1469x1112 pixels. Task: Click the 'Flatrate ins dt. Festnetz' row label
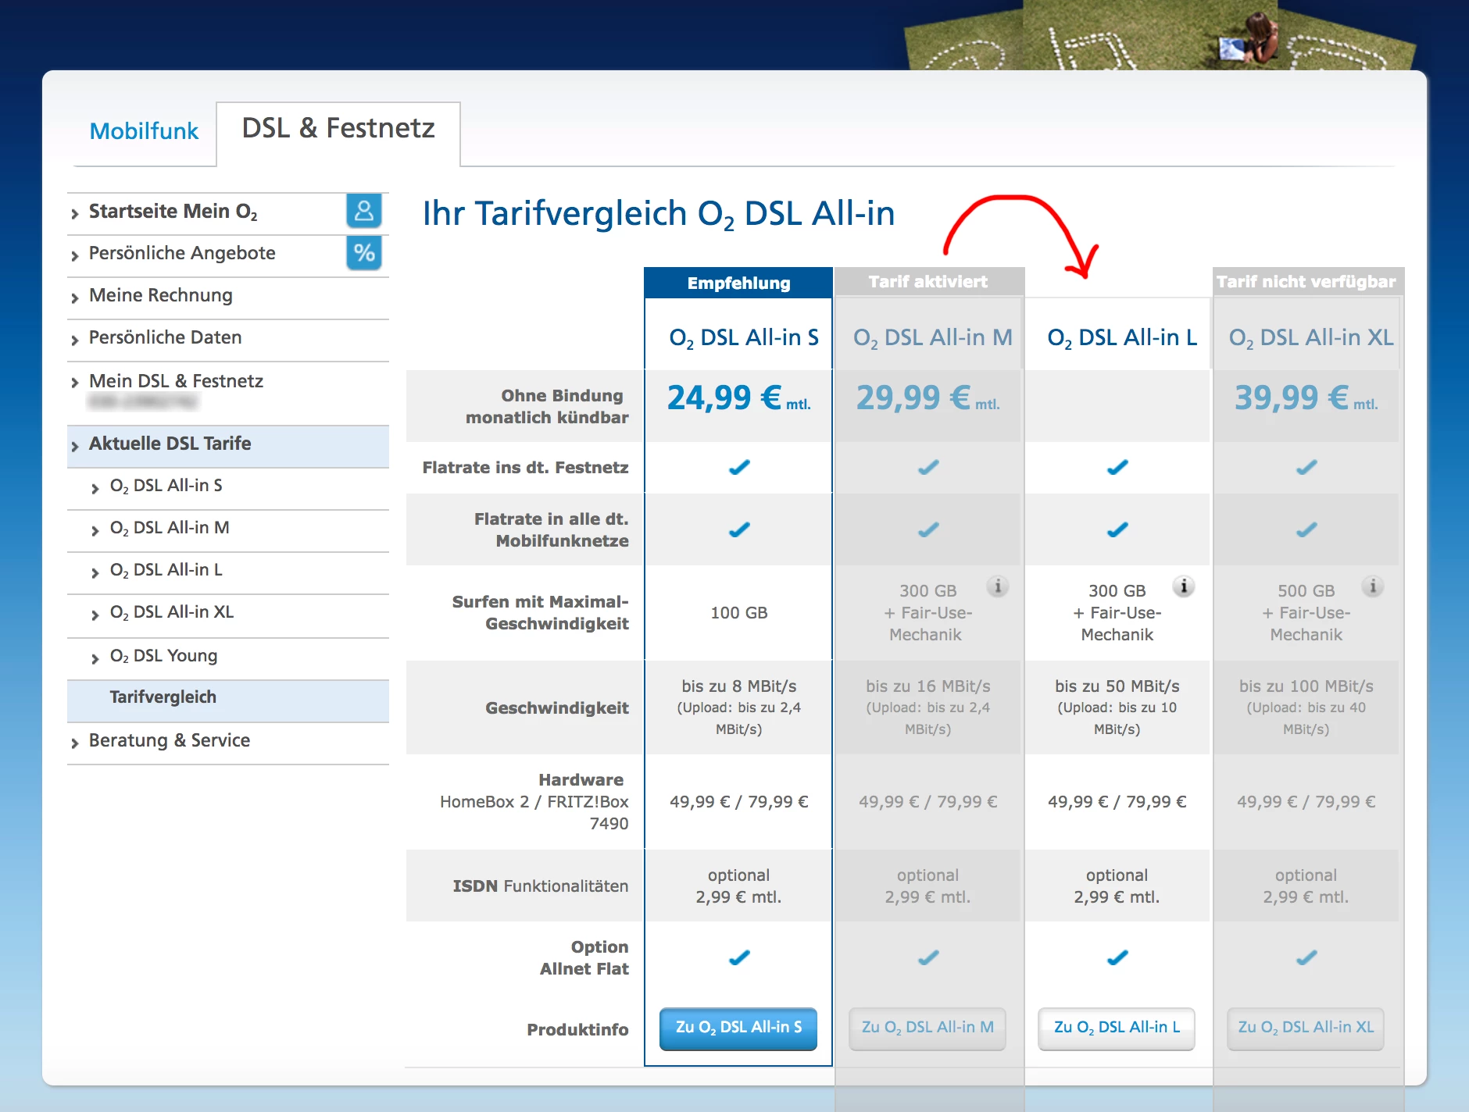click(x=525, y=468)
